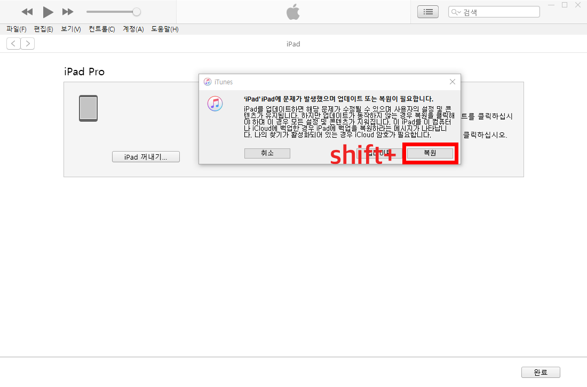Image resolution: width=587 pixels, height=387 pixels.
Task: Open the 계정(A) menu
Action: pyautogui.click(x=133, y=29)
